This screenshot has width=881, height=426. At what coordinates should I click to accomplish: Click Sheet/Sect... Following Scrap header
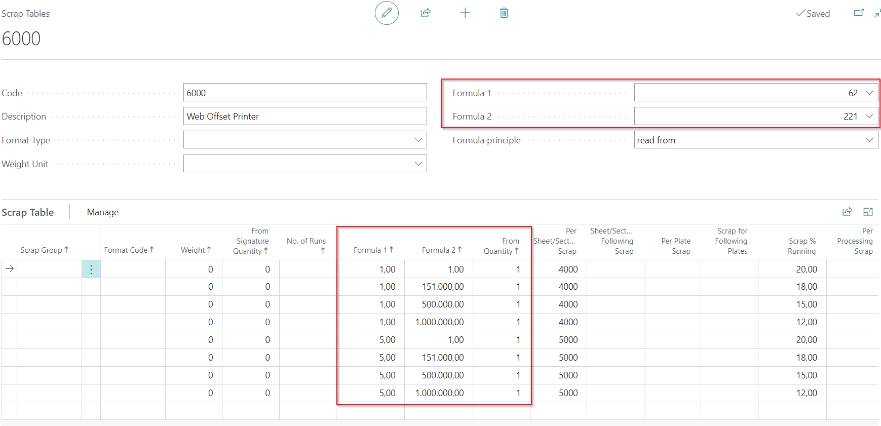(x=612, y=241)
